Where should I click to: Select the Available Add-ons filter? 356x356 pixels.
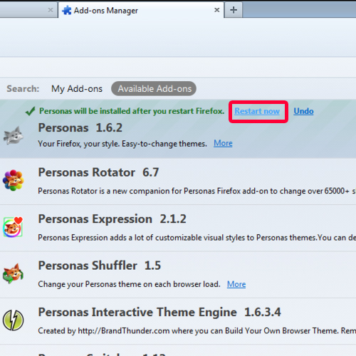[154, 88]
